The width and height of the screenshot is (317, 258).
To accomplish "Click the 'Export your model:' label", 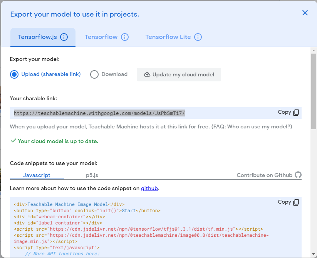I will pyautogui.click(x=35, y=59).
